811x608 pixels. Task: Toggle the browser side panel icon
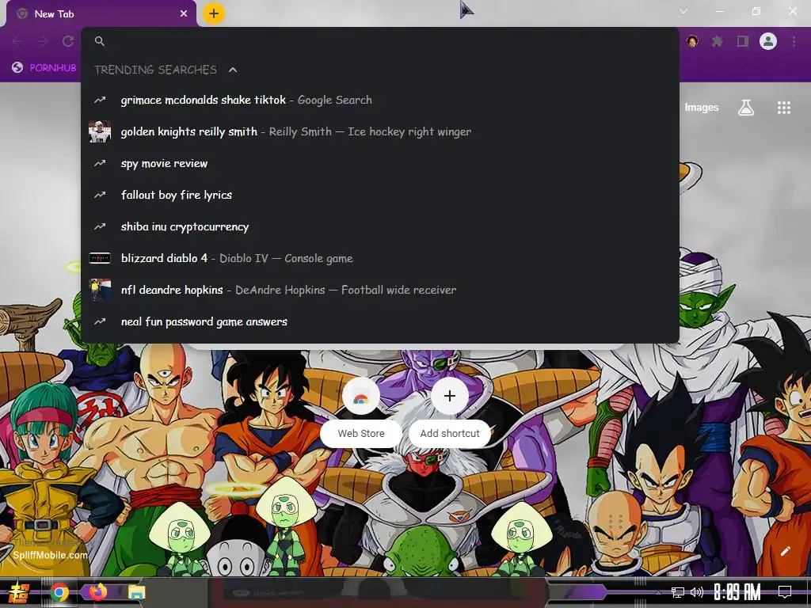click(743, 41)
